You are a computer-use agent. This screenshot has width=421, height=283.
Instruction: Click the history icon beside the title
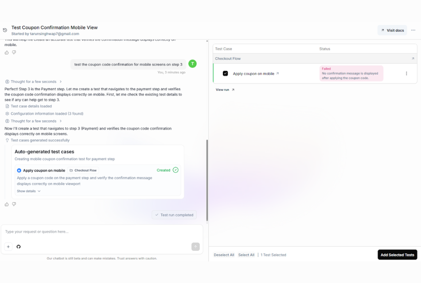(x=5, y=31)
